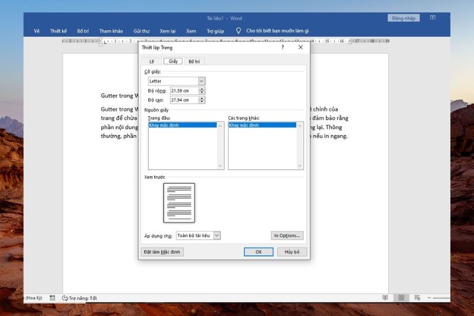This screenshot has width=474, height=316.
Task: Click the Hủy bỏ cancel button
Action: [x=292, y=252]
